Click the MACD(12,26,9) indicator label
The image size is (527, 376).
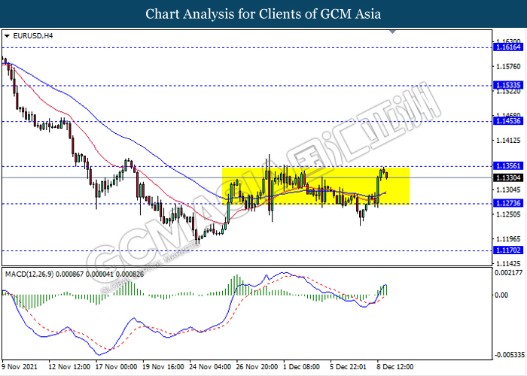click(75, 274)
